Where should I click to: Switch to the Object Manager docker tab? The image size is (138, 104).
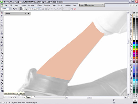point(131,21)
